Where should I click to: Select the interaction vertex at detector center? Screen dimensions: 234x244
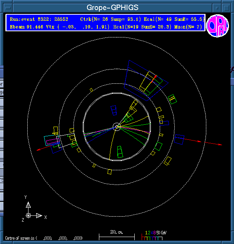pos(117,126)
